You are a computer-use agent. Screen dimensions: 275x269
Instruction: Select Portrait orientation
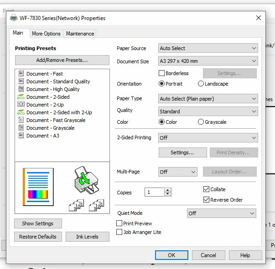[161, 84]
